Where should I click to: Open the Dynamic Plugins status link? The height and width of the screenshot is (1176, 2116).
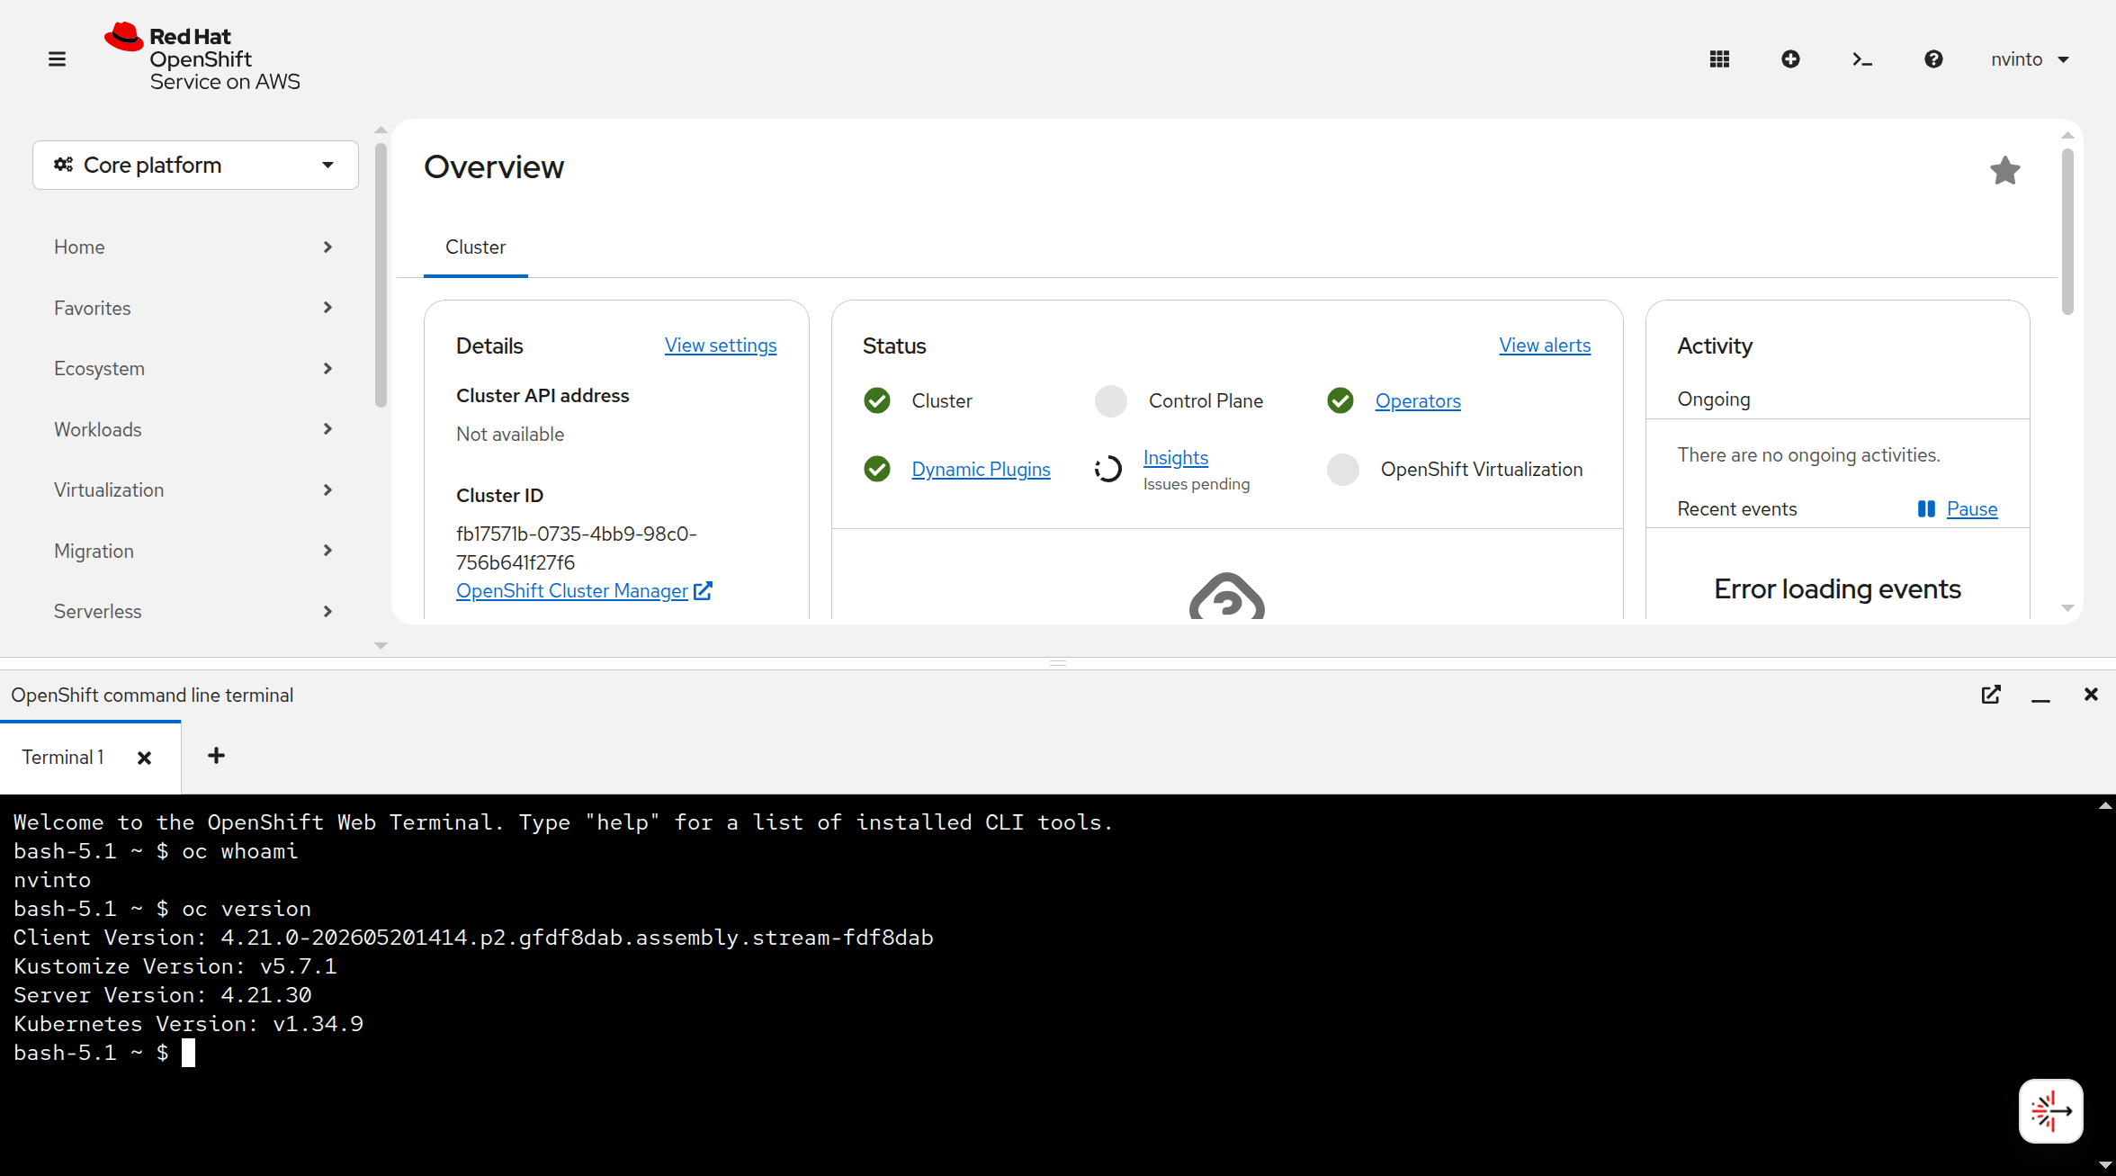[x=981, y=470]
